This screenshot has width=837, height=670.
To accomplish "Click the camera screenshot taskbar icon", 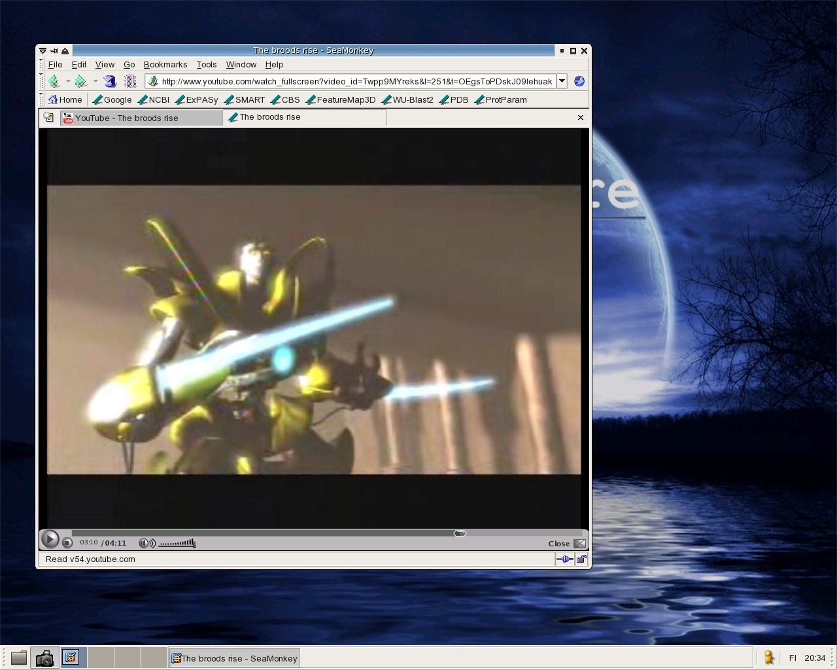I will click(44, 658).
